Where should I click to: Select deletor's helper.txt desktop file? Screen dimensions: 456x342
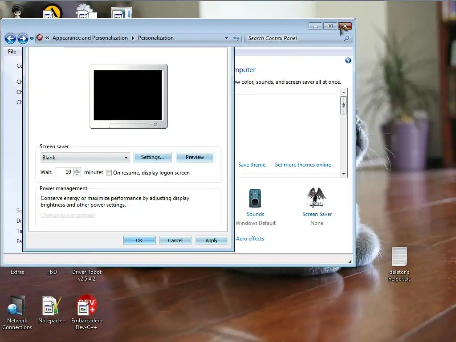tap(399, 264)
